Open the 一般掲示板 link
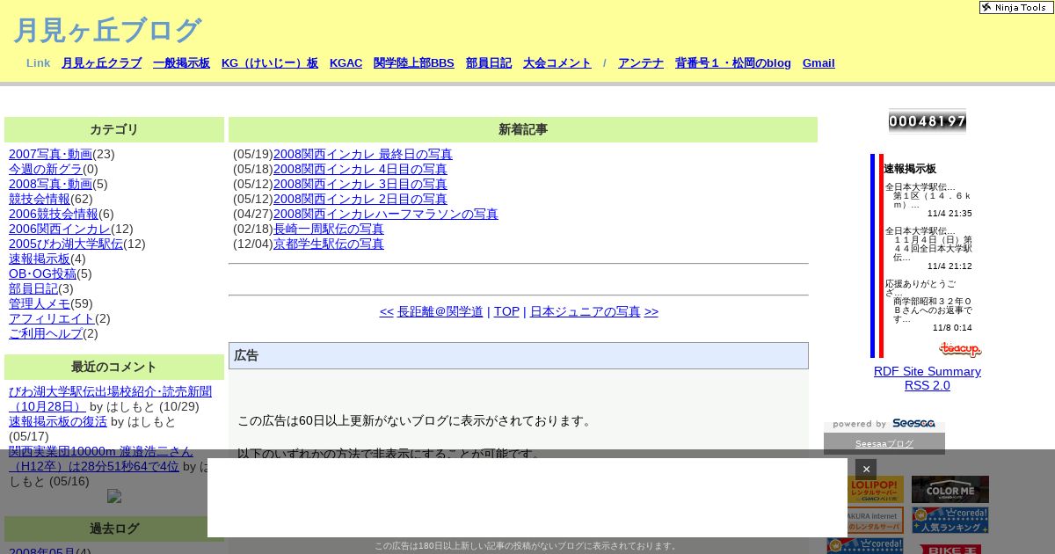 (181, 63)
